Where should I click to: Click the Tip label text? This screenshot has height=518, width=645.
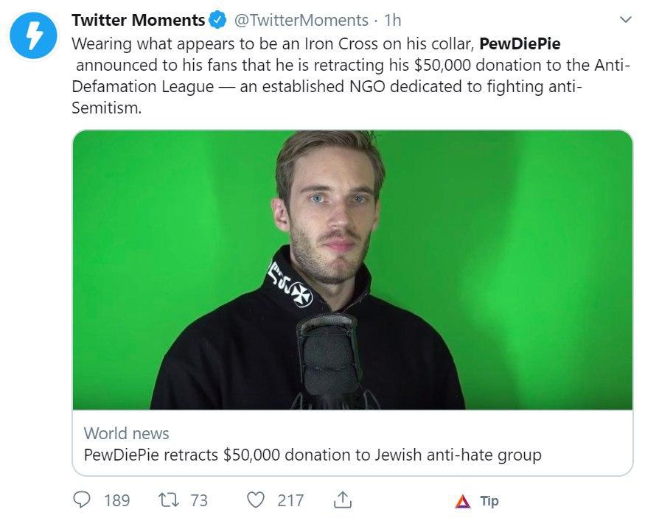(x=489, y=501)
